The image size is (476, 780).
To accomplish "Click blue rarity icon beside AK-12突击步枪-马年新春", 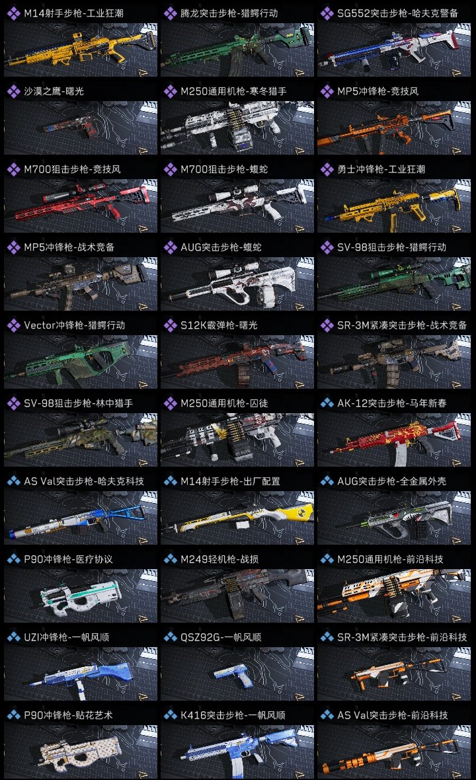I will [x=327, y=403].
